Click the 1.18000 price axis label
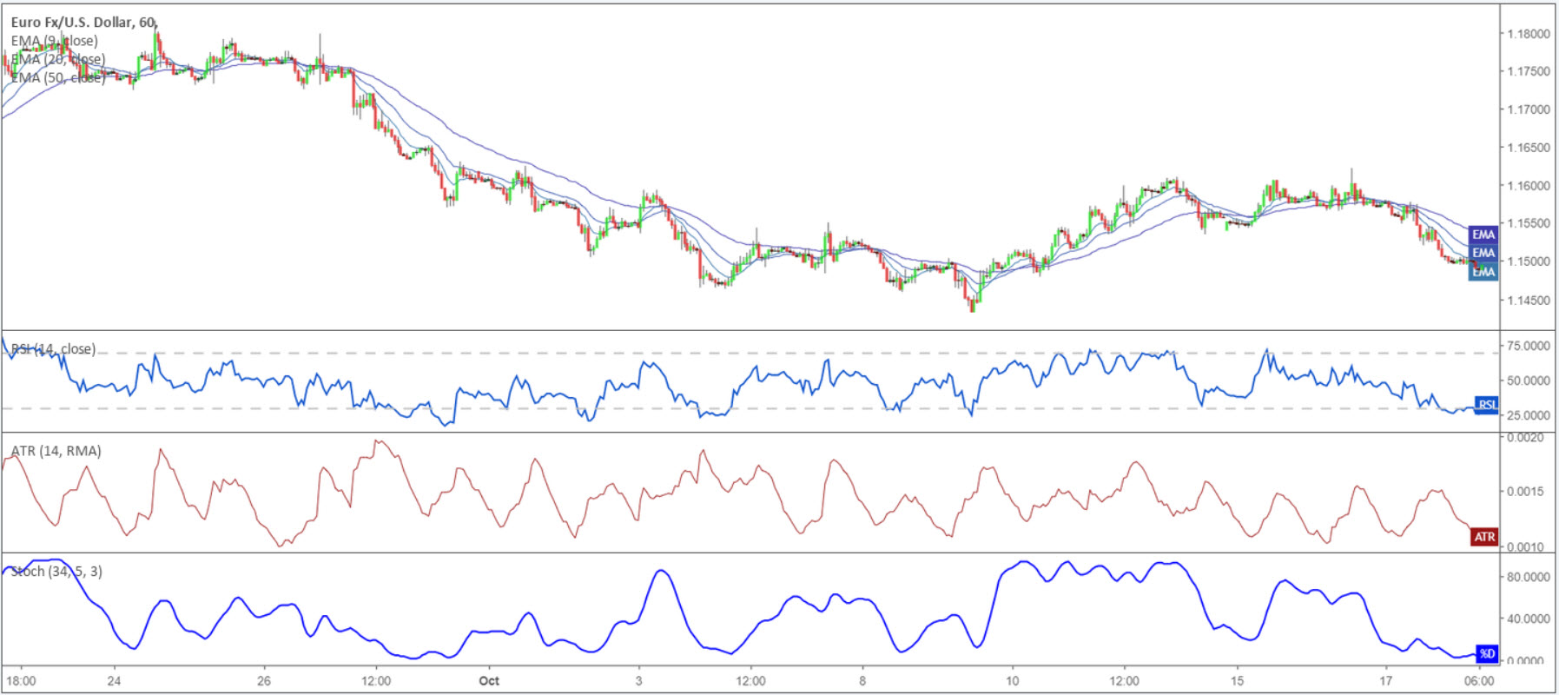 pyautogui.click(x=1528, y=34)
